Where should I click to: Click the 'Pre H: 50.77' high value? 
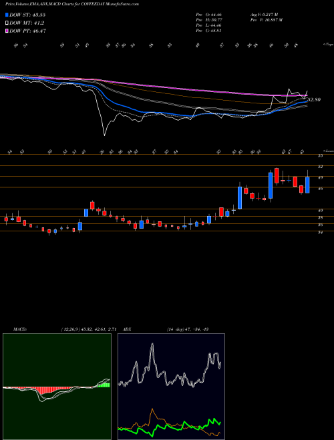coord(209,20)
